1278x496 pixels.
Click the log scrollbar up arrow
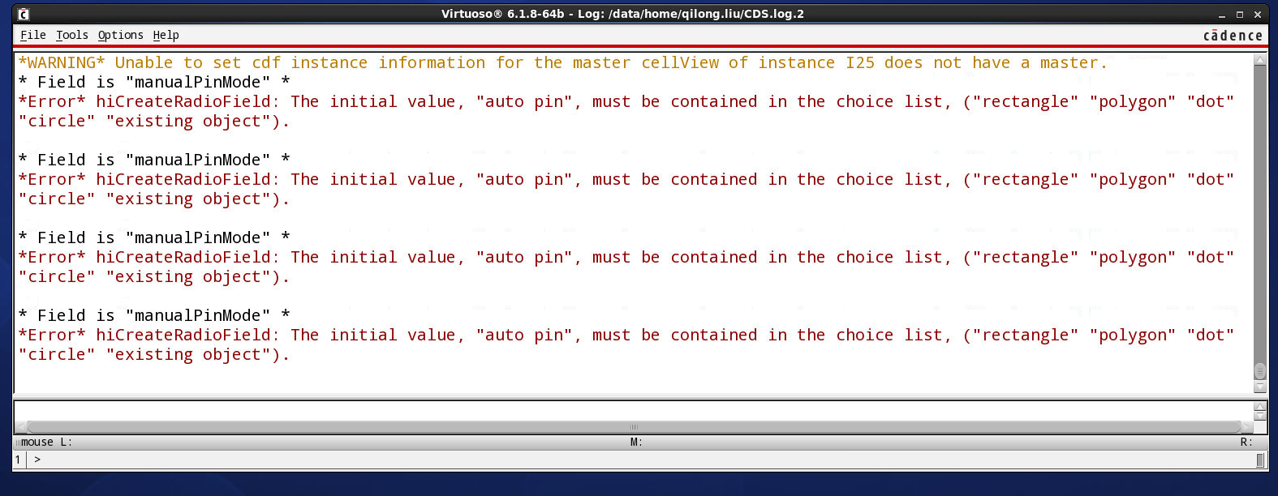(x=1260, y=59)
